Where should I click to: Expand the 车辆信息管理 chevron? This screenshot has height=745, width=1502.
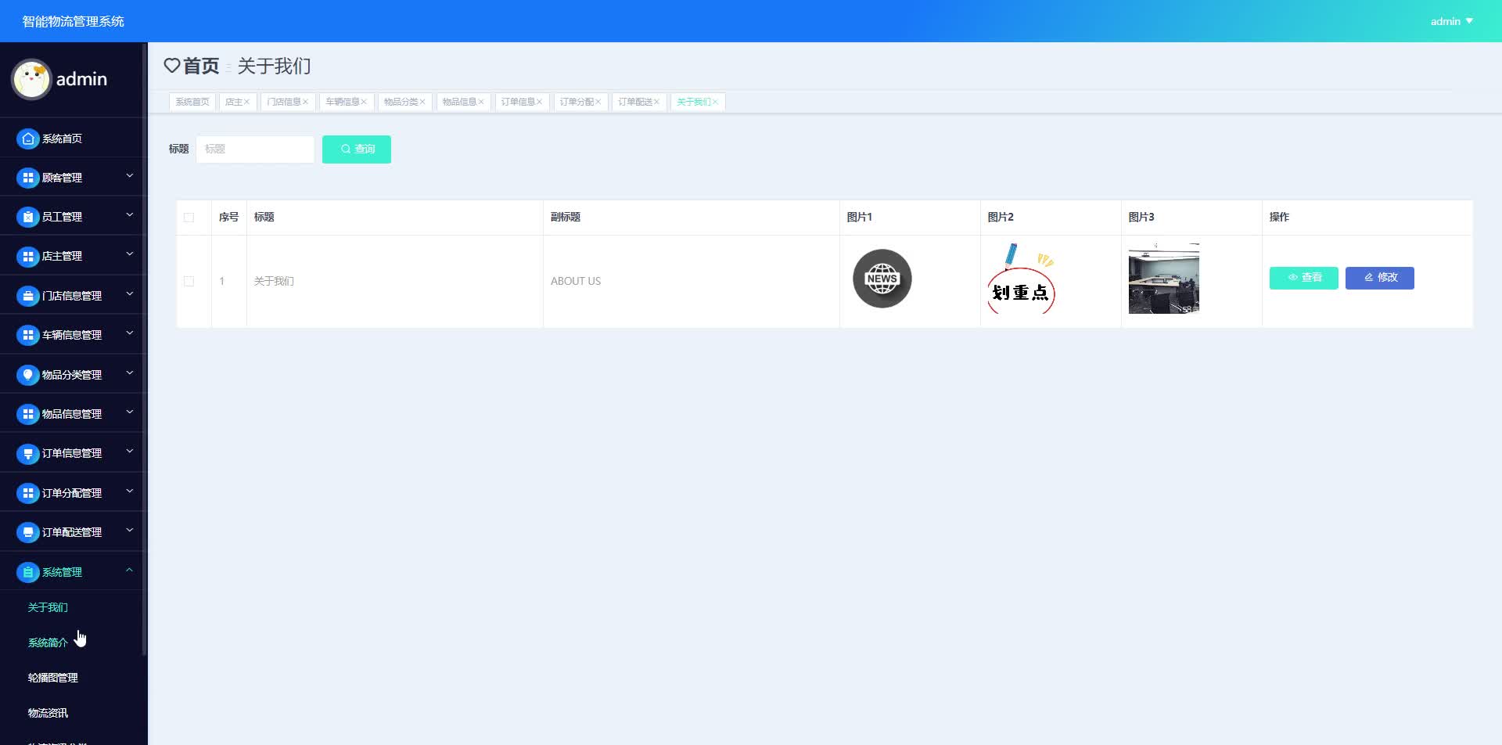[130, 333]
